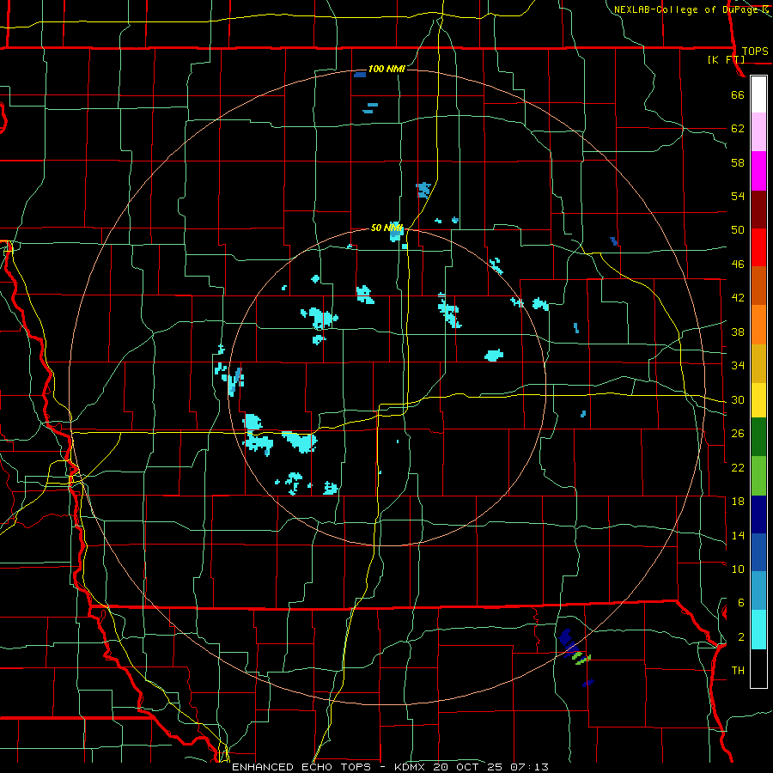This screenshot has height=773, width=773.
Task: Click the yellow 34 kft legend swatch
Action: pos(758,399)
